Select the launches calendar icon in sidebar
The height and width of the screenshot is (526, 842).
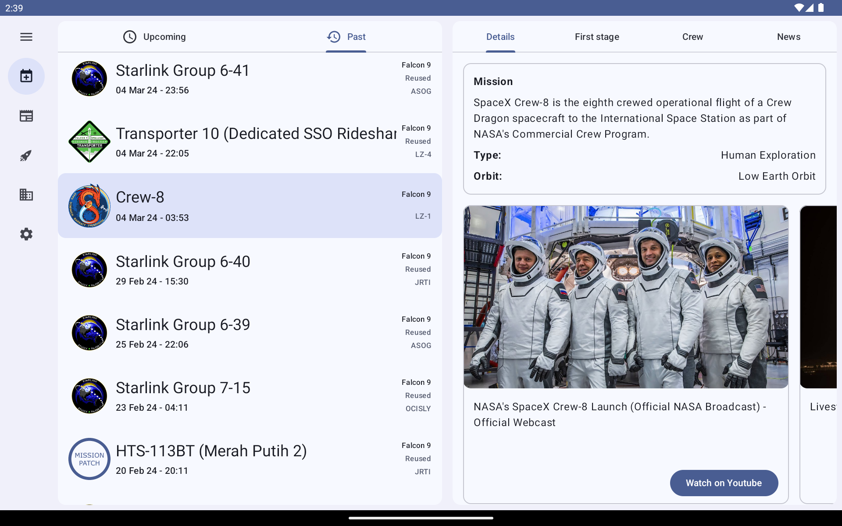pyautogui.click(x=26, y=76)
